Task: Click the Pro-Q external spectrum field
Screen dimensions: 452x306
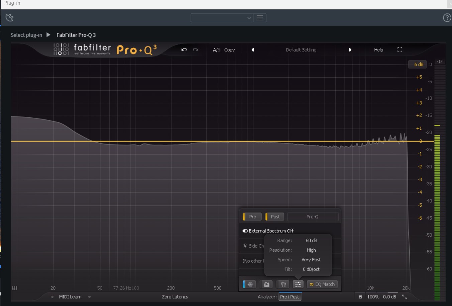Action: click(x=313, y=217)
